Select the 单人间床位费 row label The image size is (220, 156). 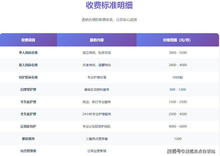tap(28, 53)
